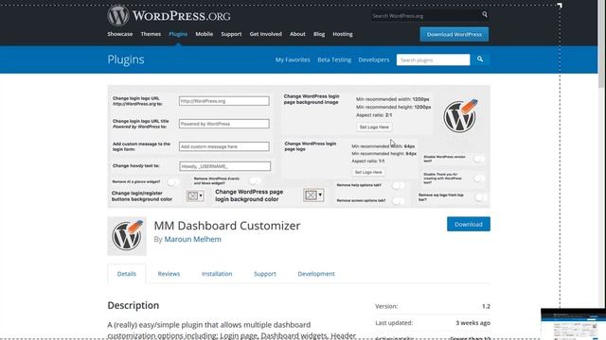
Task: Click the WordPress.org logo
Action: [169, 16]
